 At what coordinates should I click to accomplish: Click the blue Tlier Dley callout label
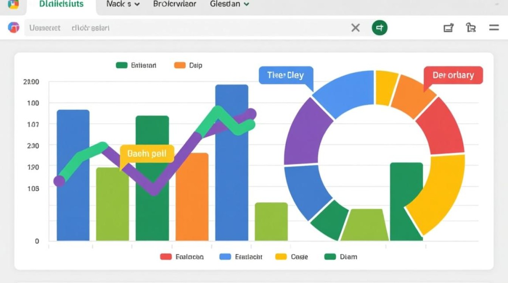point(285,75)
